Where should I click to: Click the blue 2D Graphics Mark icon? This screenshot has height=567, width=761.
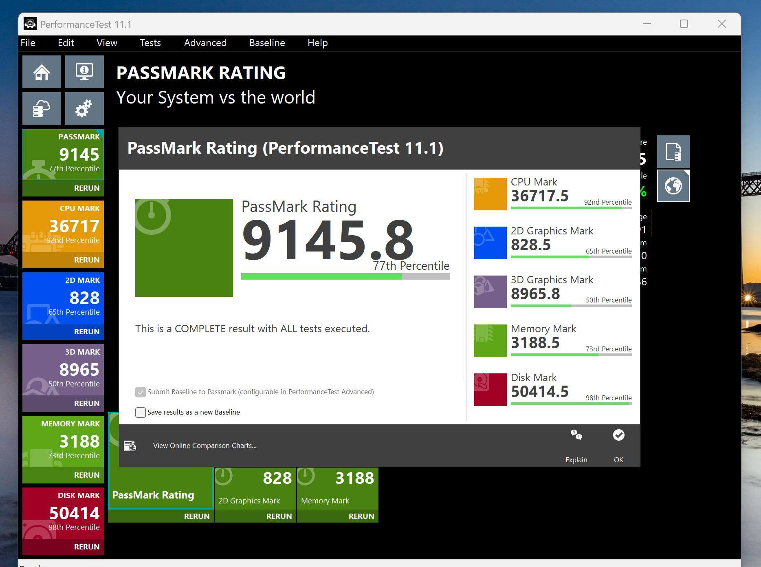click(490, 243)
